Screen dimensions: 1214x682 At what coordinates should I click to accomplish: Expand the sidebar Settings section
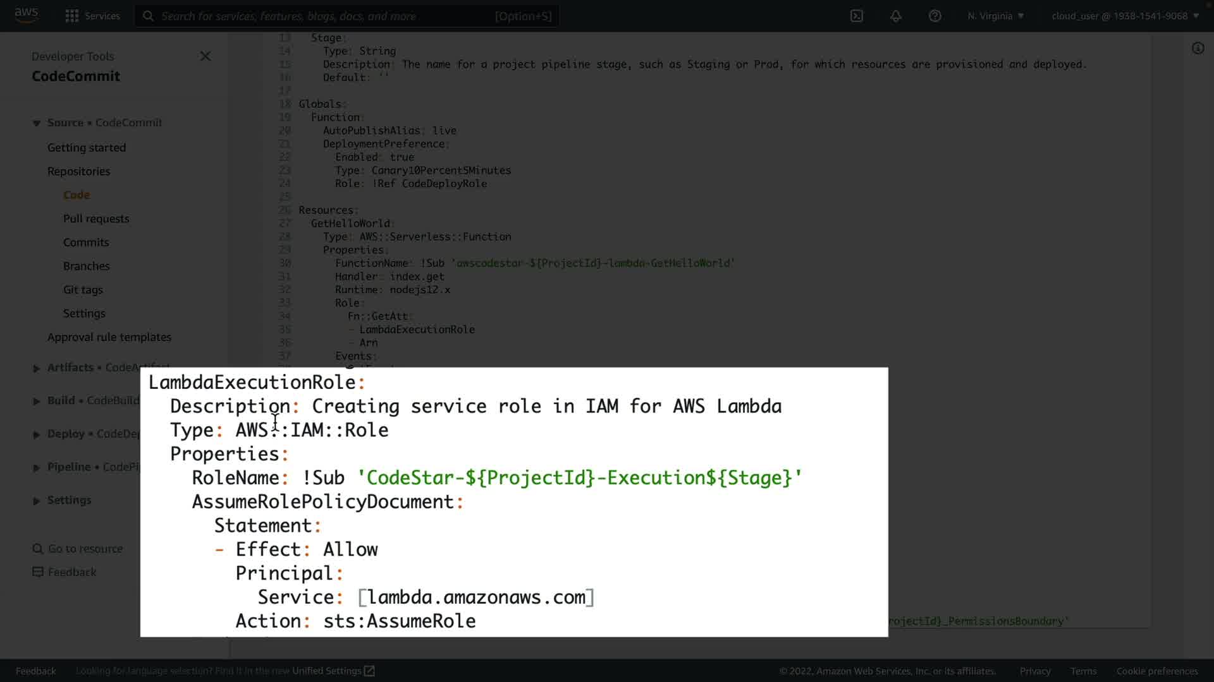click(37, 501)
